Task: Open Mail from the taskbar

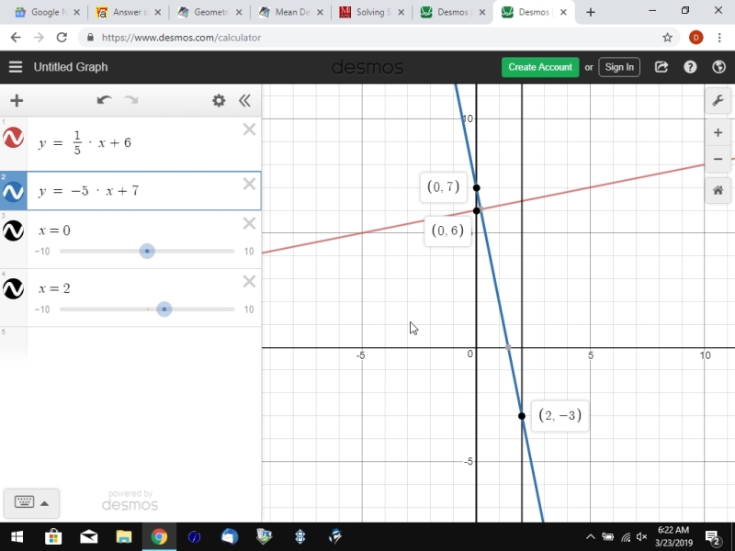Action: [x=88, y=536]
